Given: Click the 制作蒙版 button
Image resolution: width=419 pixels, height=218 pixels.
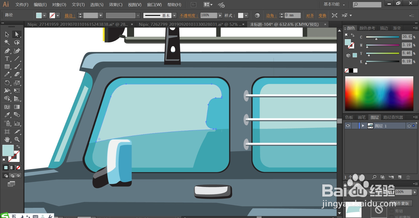Looking at the screenshot, I should (401, 203).
